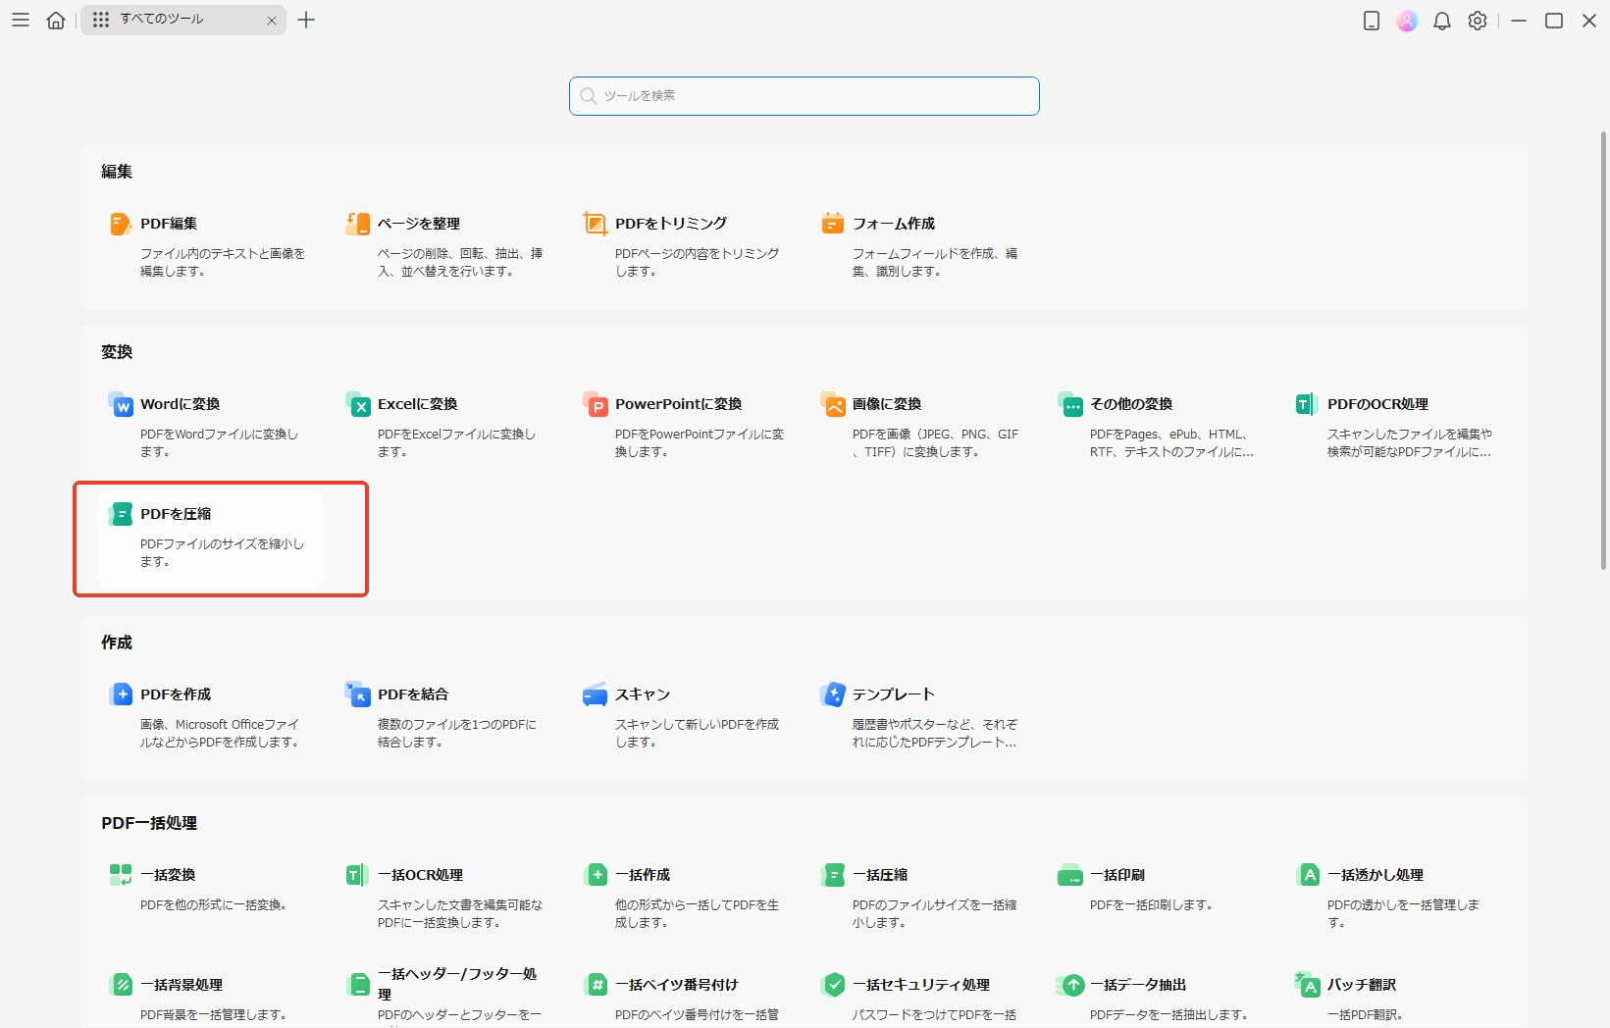Viewport: 1610px width, 1028px height.
Task: Click the ツールを検索 search field
Action: (803, 95)
